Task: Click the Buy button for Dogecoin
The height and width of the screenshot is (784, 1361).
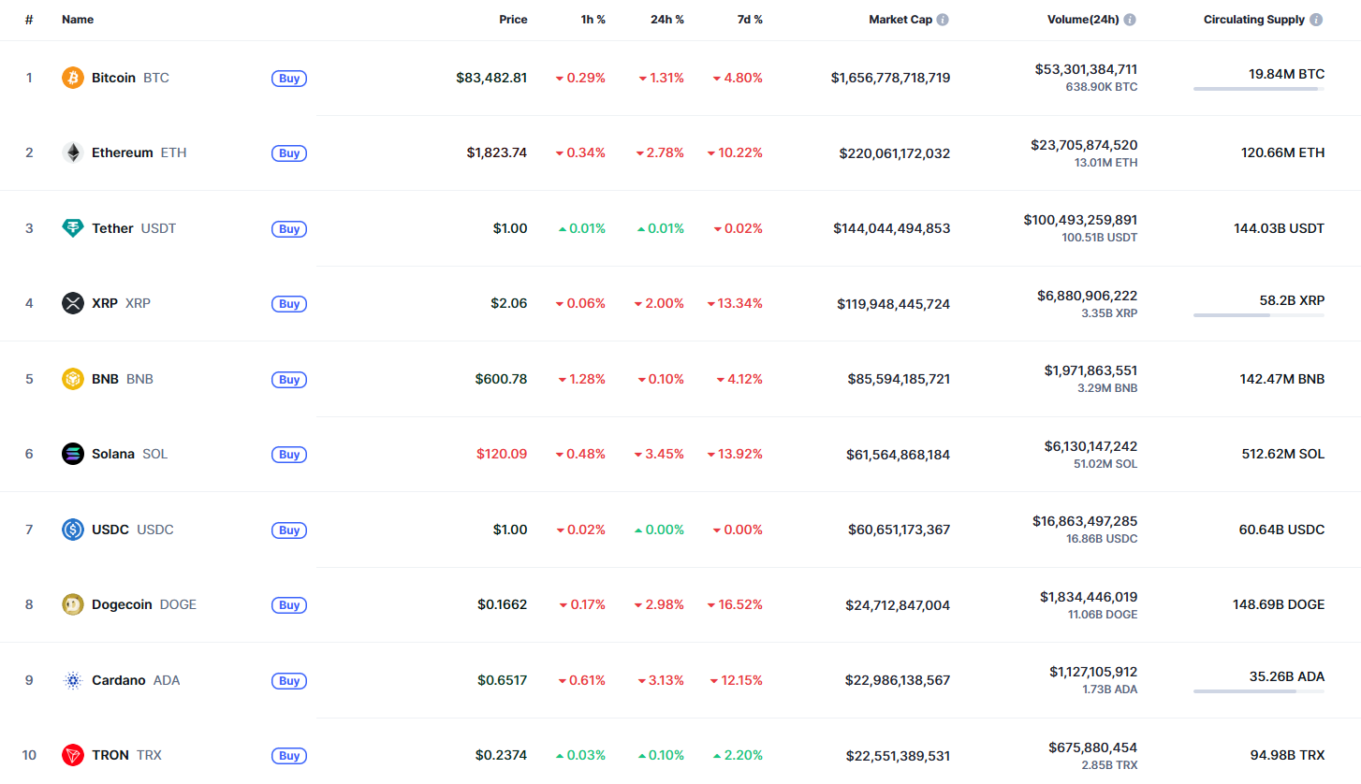Action: coord(289,605)
